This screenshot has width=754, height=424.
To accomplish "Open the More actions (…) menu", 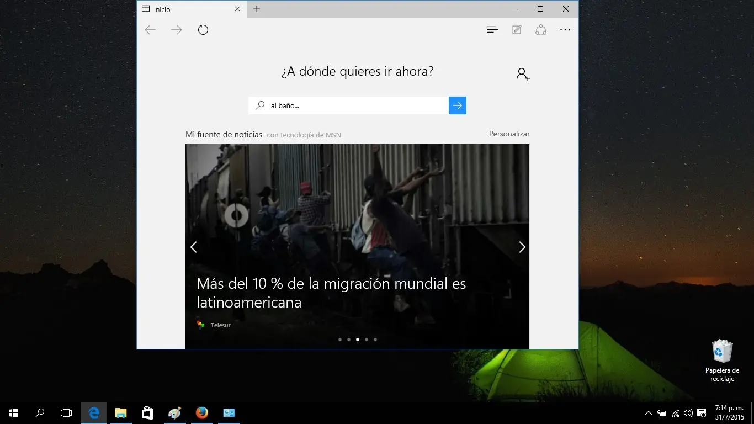I will [x=565, y=29].
